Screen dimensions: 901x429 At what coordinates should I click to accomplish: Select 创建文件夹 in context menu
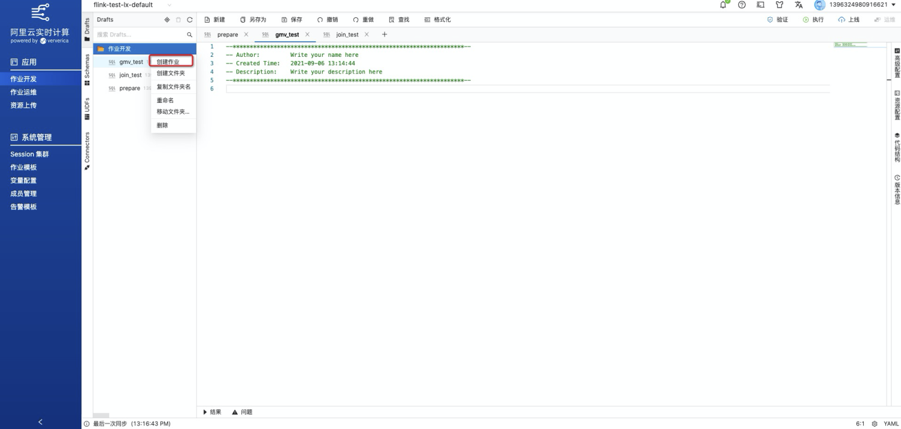(x=173, y=73)
